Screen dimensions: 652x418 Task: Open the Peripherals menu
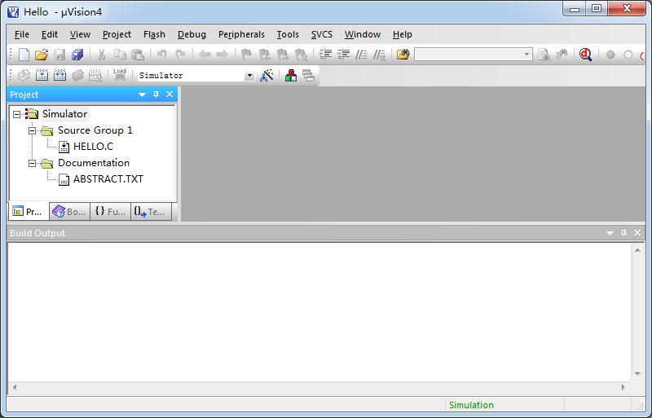(x=241, y=34)
